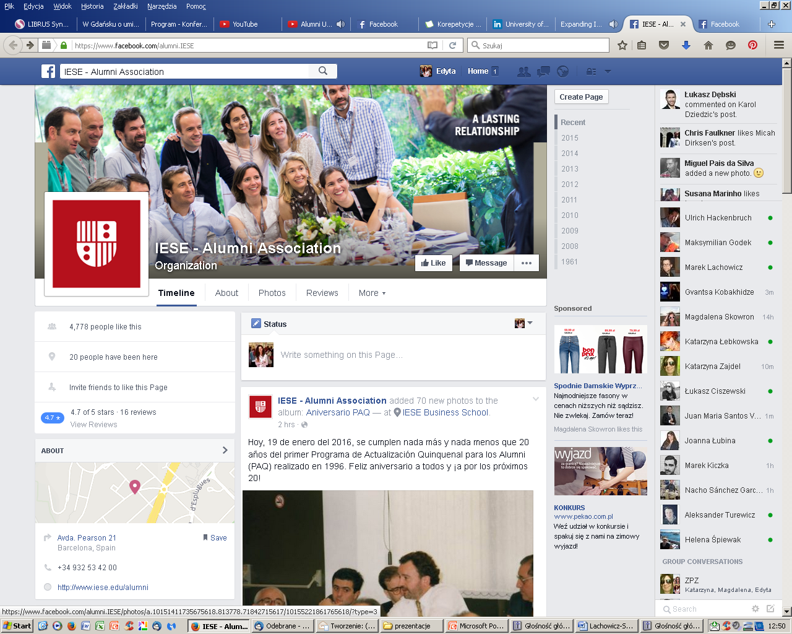Open chat with Ulrich Hackenbruch

[718, 218]
